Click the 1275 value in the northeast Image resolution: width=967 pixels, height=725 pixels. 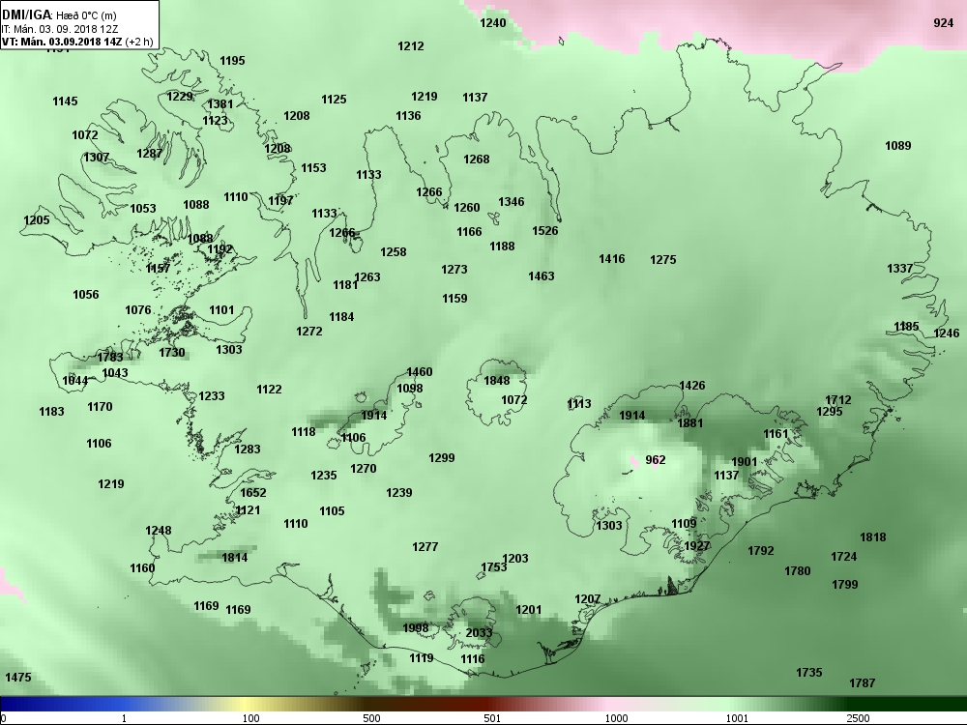[663, 259]
